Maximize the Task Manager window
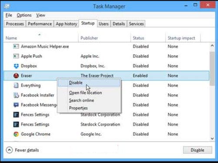The height and width of the screenshot is (163, 218). [x=195, y=5]
